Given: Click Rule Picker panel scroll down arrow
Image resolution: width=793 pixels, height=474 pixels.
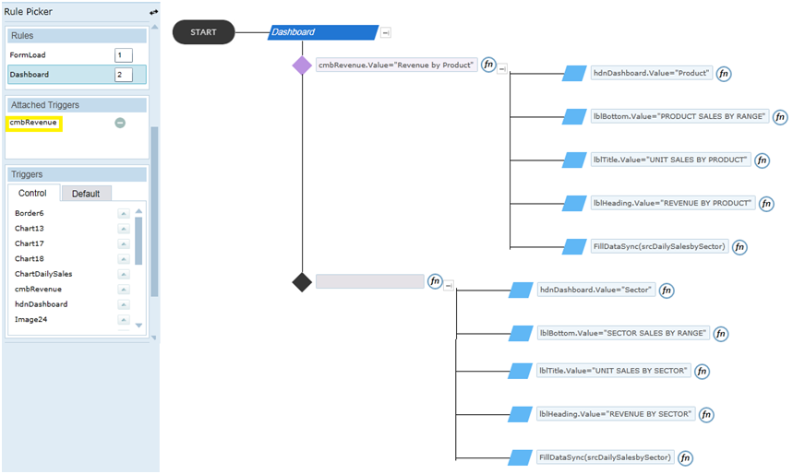Looking at the screenshot, I should pyautogui.click(x=155, y=338).
